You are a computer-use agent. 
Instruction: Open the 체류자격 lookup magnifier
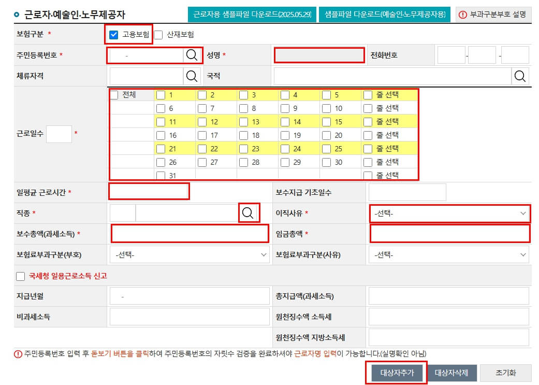192,75
